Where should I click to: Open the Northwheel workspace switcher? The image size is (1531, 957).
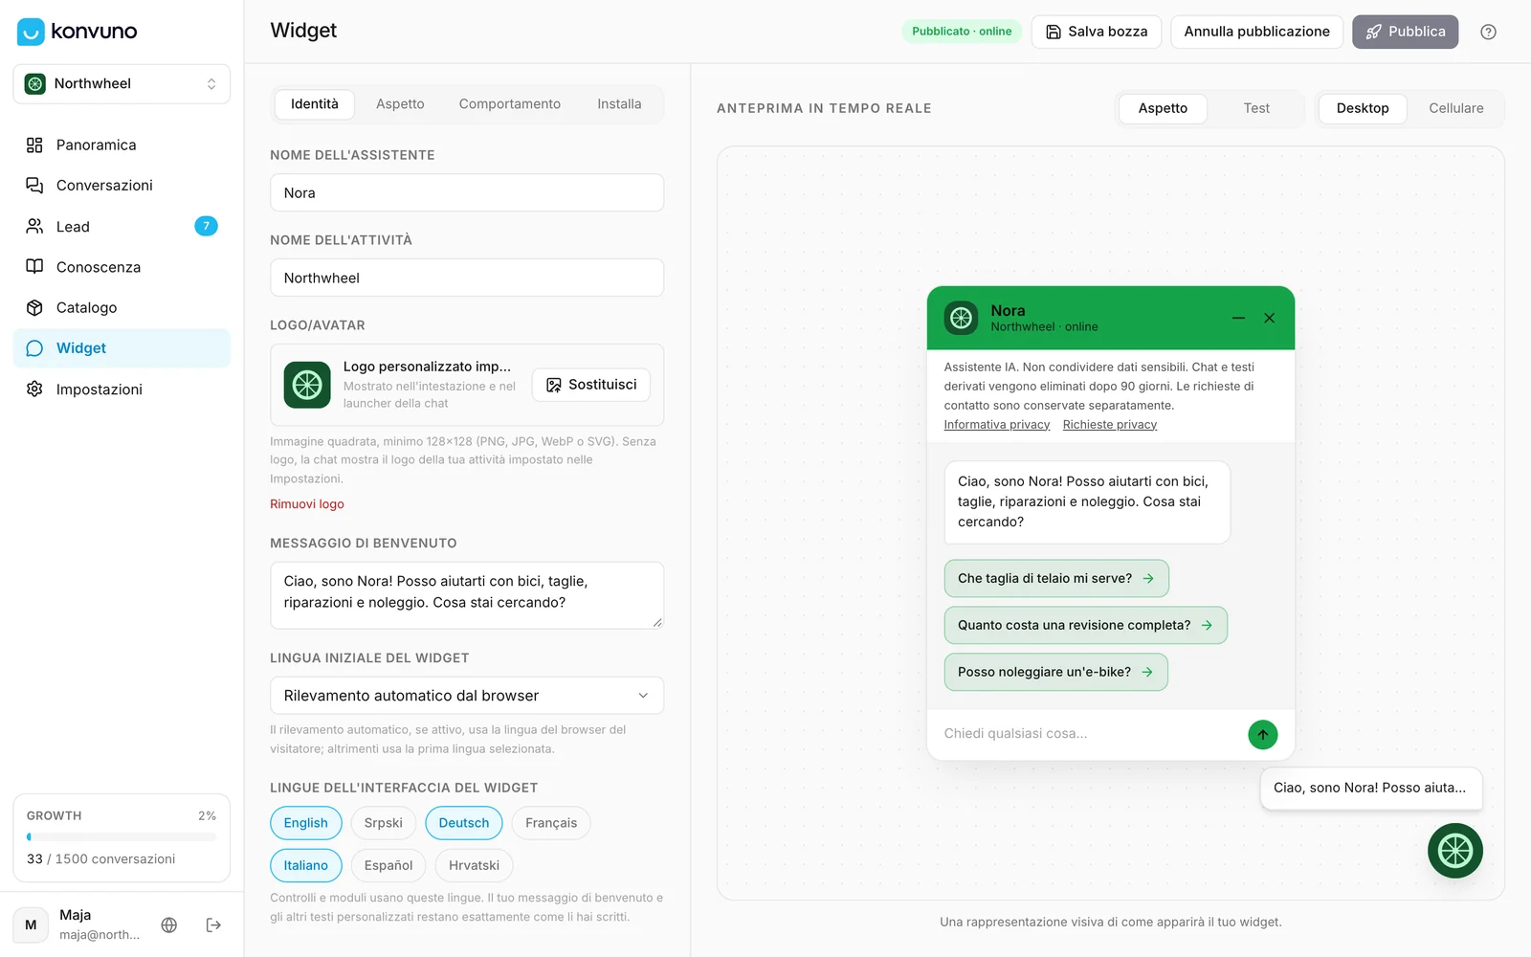122,84
